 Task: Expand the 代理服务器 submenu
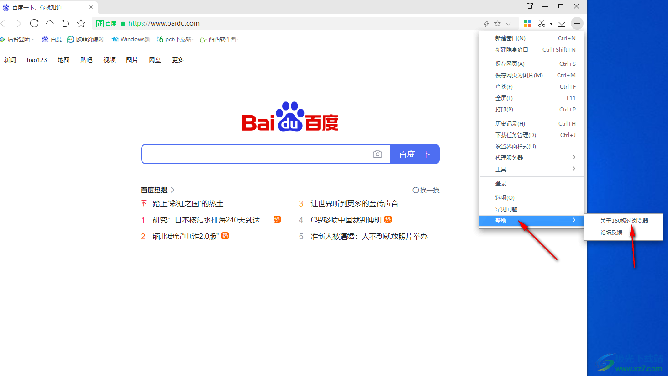click(531, 158)
